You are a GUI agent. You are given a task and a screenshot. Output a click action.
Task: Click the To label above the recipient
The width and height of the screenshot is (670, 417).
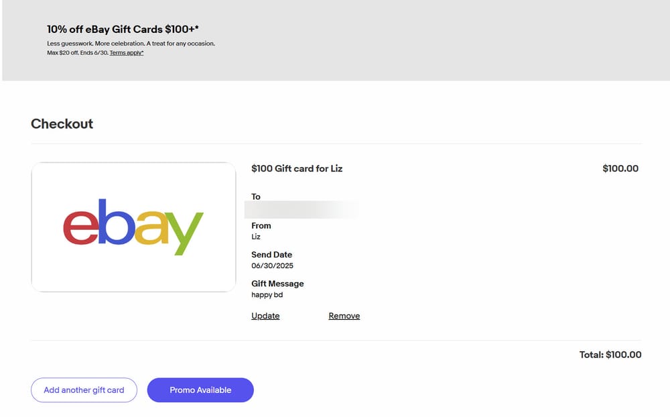(255, 196)
